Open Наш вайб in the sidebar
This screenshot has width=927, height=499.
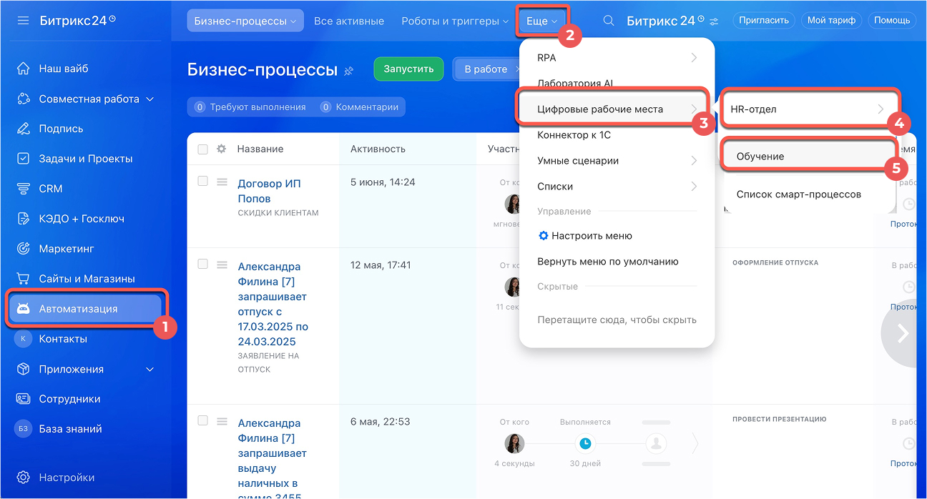64,69
